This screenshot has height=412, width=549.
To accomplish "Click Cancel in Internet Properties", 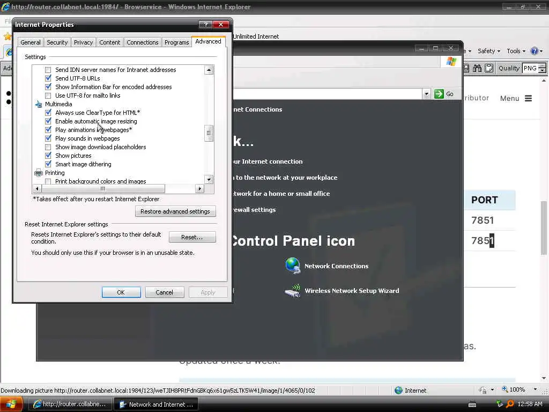I will pyautogui.click(x=165, y=292).
